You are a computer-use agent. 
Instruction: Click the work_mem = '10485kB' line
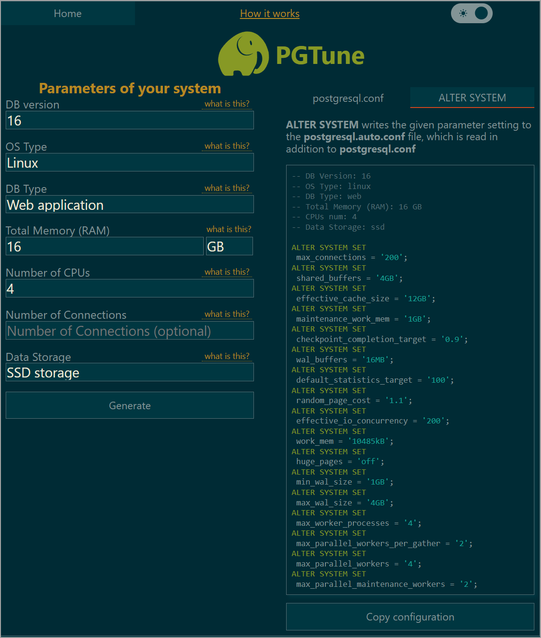point(345,441)
